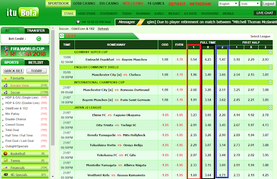Bet odds 4.71 for Roasso Kumamoto win
This screenshot has height=179, width=277.
[x=222, y=175]
